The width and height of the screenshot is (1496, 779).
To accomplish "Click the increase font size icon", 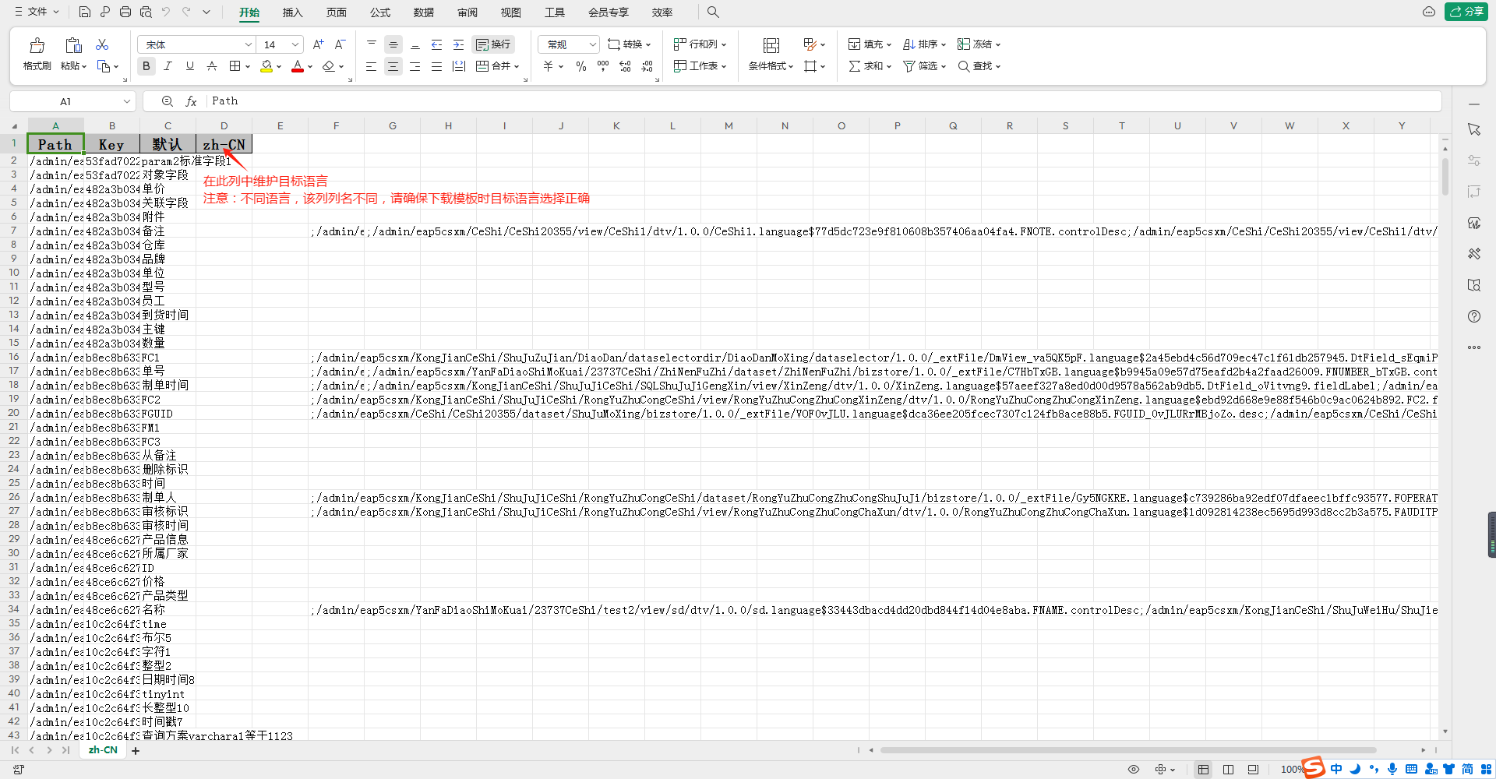I will (318, 44).
